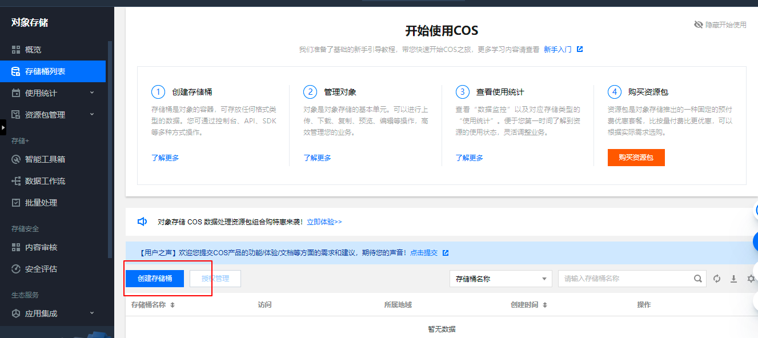Click the download icon above the bucket table
Screen dimensions: 758x338
click(734, 279)
